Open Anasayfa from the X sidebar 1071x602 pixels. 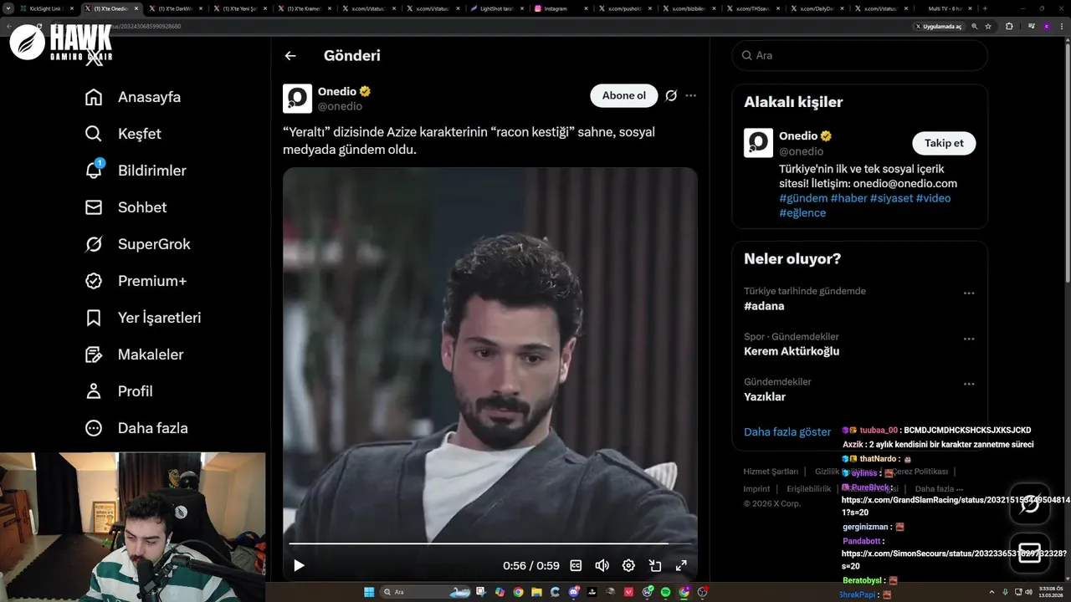point(132,97)
